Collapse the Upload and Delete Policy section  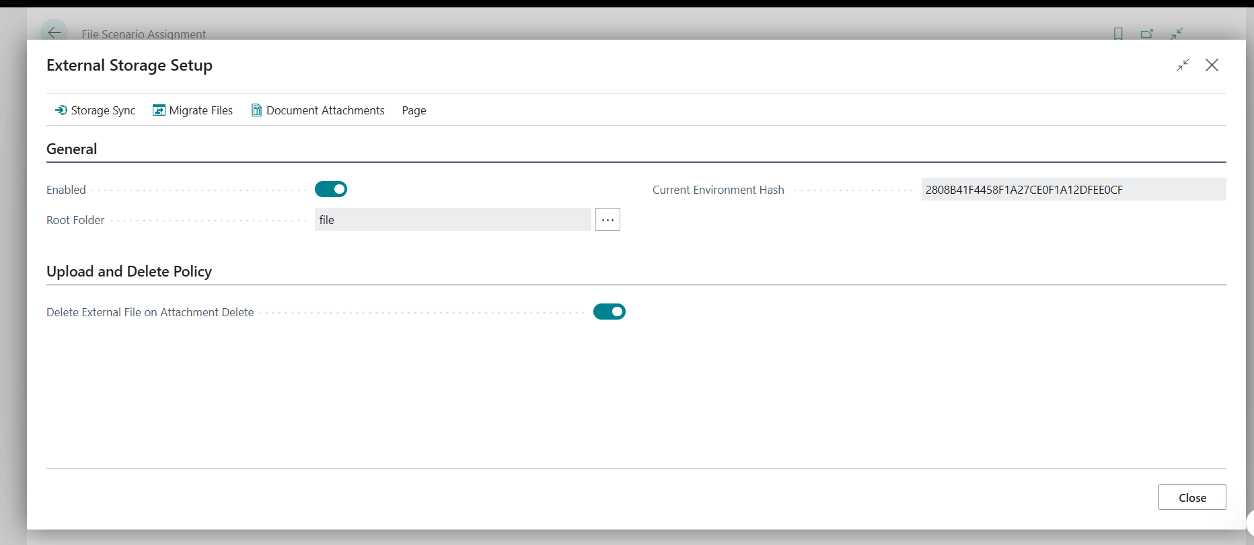coord(129,272)
